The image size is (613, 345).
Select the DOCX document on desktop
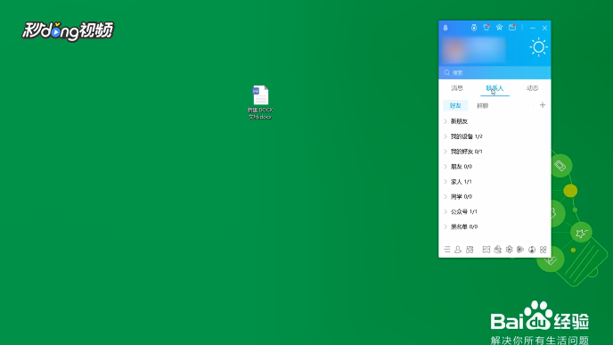260,103
